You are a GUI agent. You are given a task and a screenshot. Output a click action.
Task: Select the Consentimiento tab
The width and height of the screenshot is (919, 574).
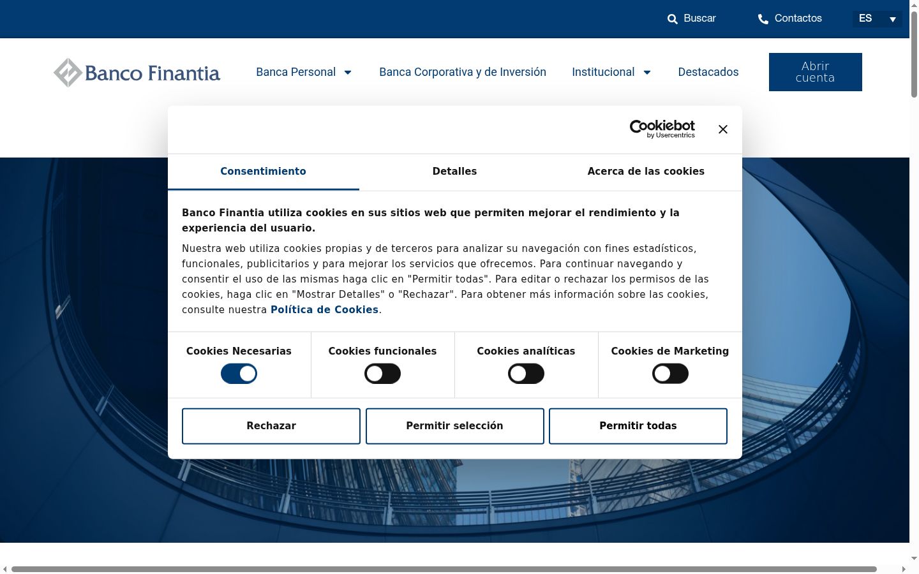(263, 172)
